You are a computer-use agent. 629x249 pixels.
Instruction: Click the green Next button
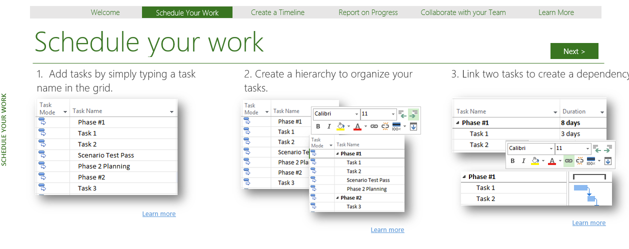click(x=574, y=51)
